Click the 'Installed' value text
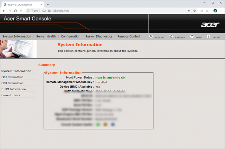This screenshot has height=149, width=225. 101,82
